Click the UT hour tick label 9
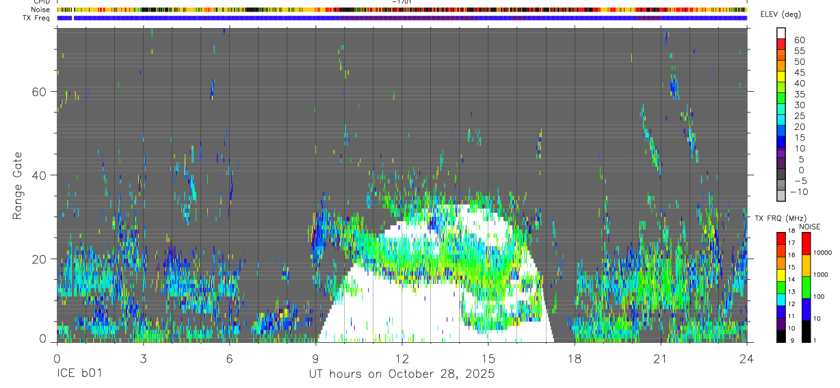Screen dimensions: 840x388 pyautogui.click(x=315, y=358)
